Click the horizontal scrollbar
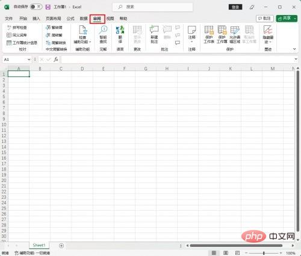 (236, 246)
